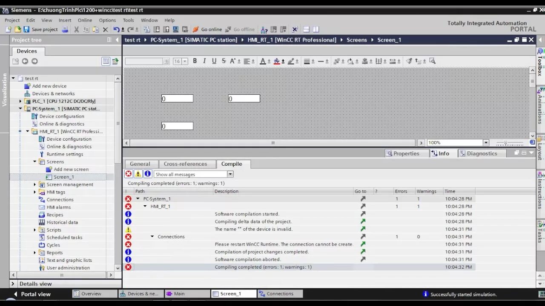
Task: Click the Cut scissors icon
Action: (77, 29)
